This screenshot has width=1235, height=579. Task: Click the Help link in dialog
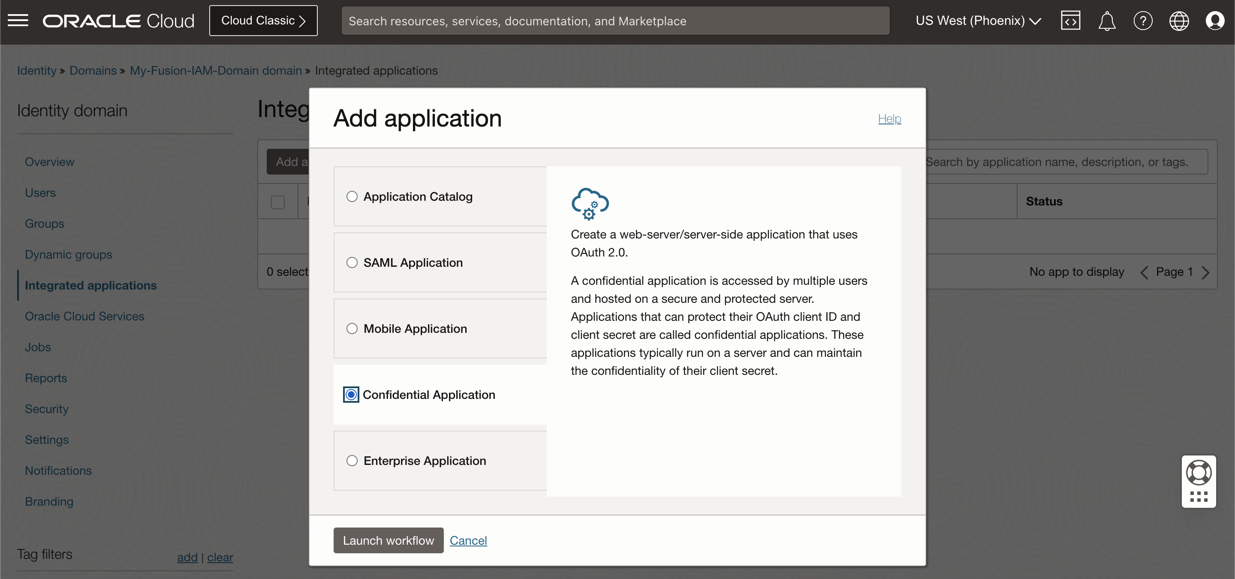coord(889,118)
